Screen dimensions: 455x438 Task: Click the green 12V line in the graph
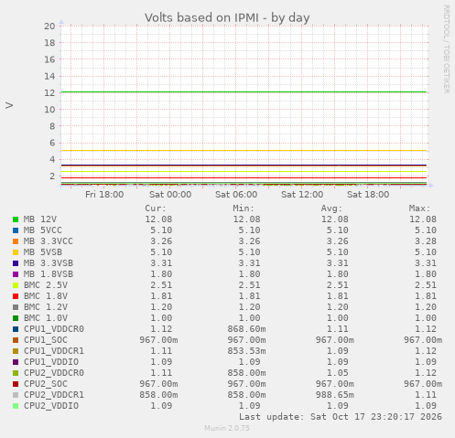click(x=244, y=91)
